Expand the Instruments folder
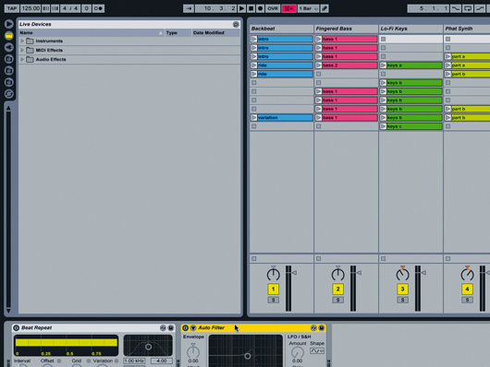490x367 pixels. coord(22,41)
